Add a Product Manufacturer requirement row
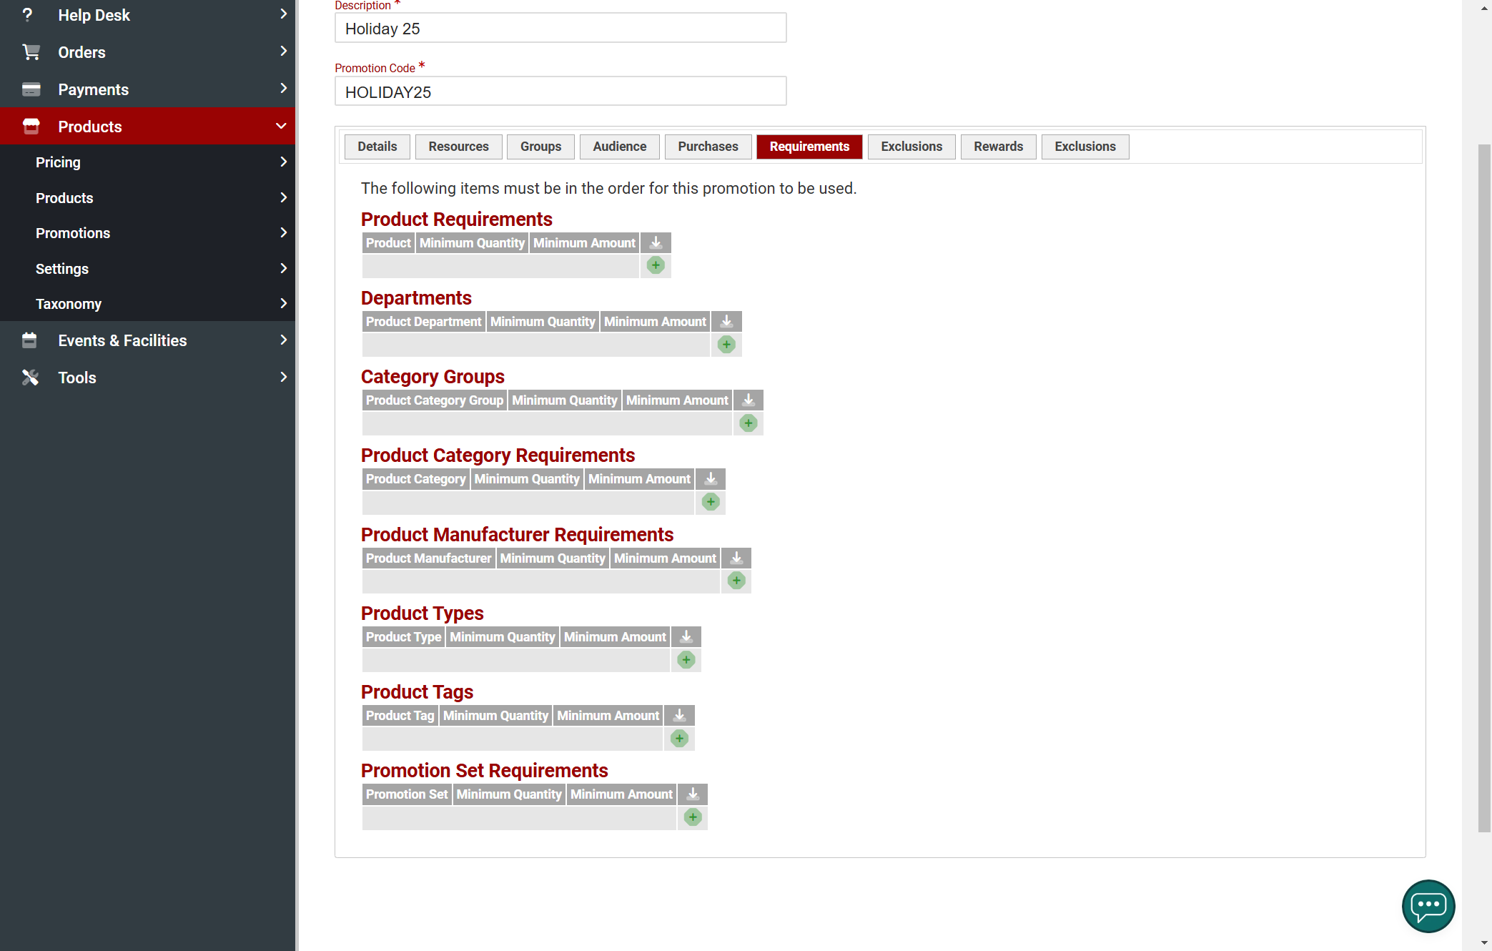This screenshot has width=1492, height=951. pos(736,581)
